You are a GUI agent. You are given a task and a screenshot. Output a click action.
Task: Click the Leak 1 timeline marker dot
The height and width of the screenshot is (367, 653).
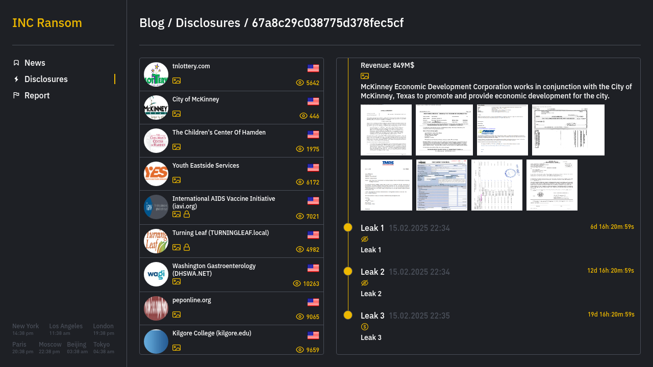coord(348,227)
